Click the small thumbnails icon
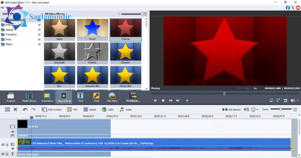The height and width of the screenshot is (158, 301). click(x=119, y=14)
